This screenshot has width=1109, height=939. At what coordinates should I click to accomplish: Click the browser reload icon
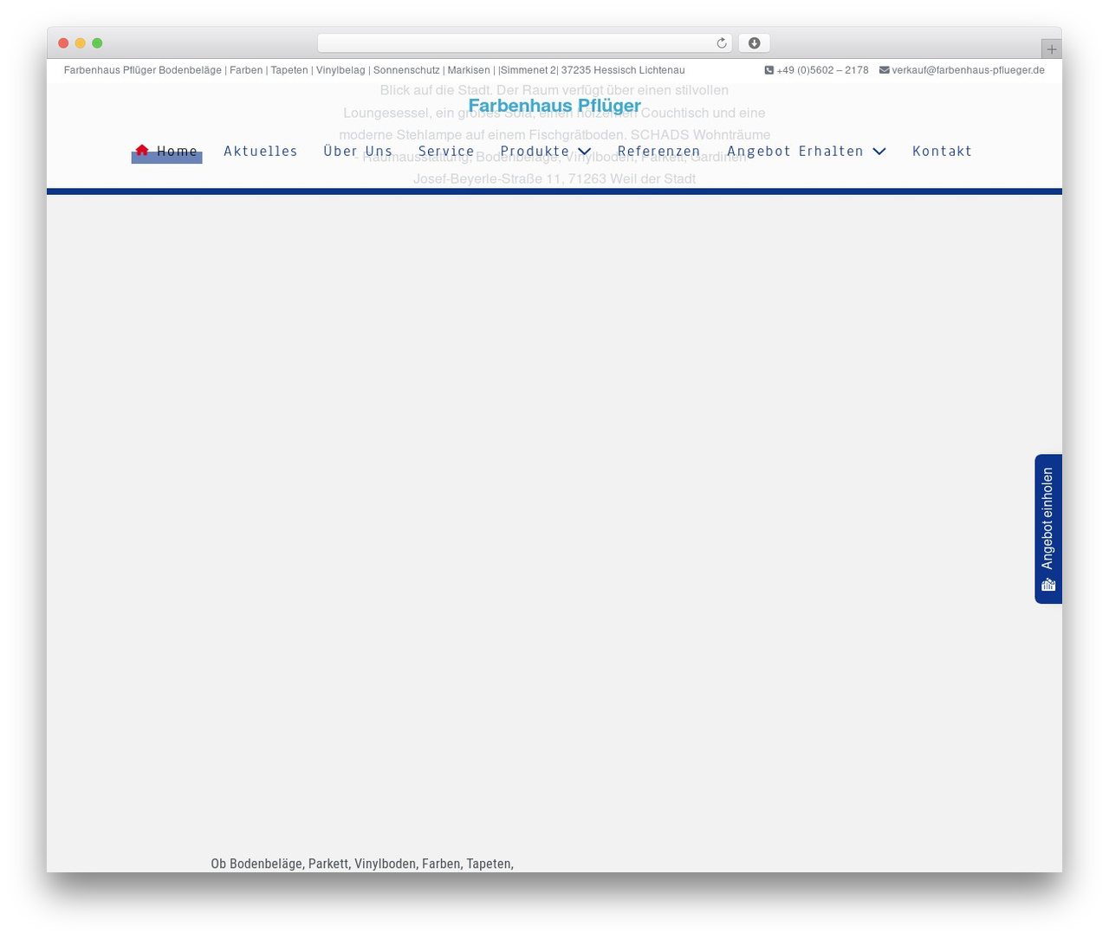coord(721,43)
